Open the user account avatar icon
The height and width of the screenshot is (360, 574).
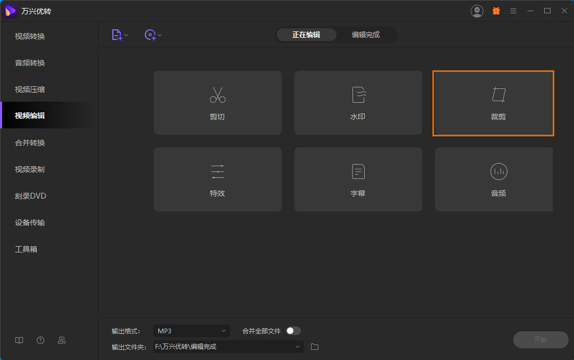click(477, 11)
